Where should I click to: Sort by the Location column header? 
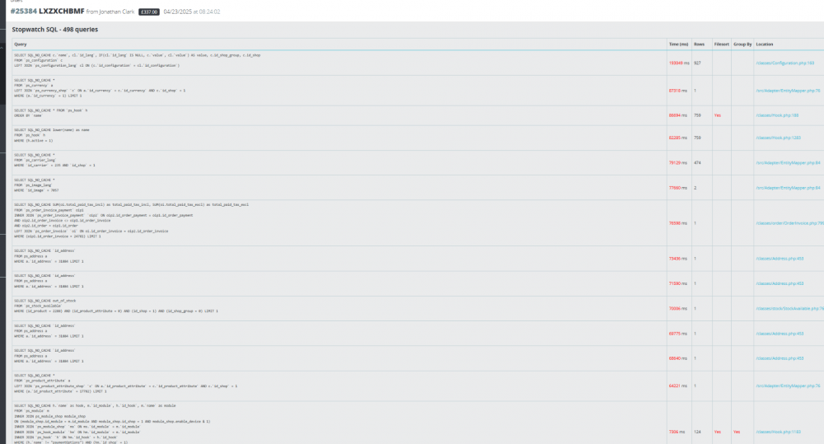point(765,44)
